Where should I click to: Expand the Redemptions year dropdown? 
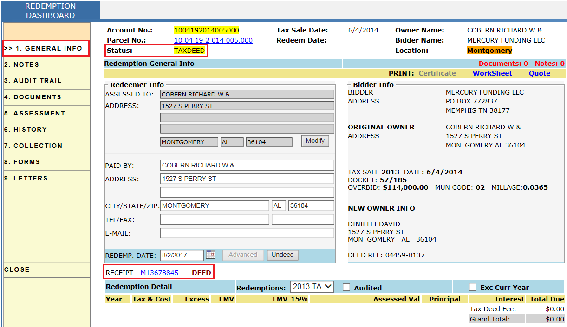coord(312,287)
